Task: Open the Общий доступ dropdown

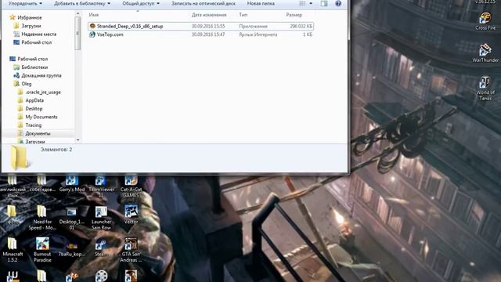Action: tap(141, 3)
